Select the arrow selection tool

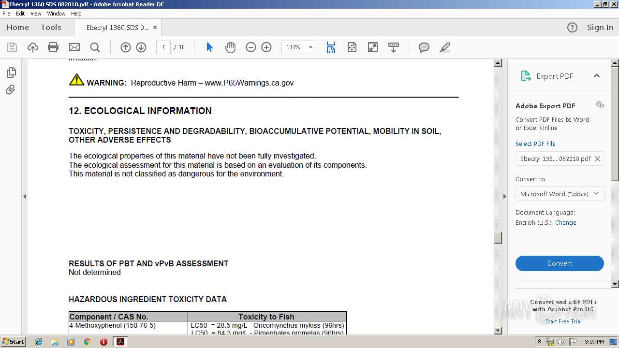click(x=209, y=47)
